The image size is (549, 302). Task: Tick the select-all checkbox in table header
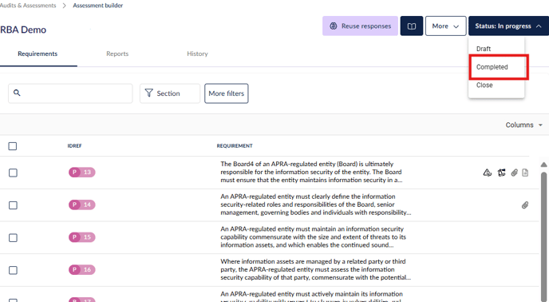(x=13, y=146)
